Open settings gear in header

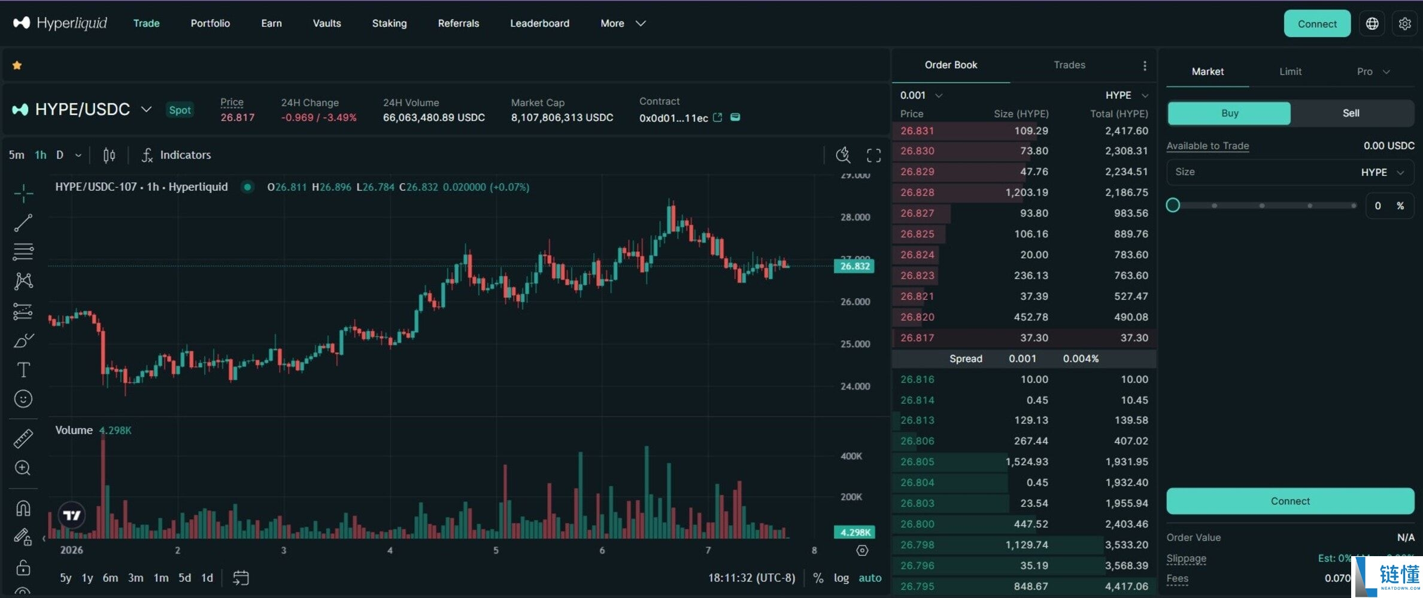pyautogui.click(x=1404, y=23)
